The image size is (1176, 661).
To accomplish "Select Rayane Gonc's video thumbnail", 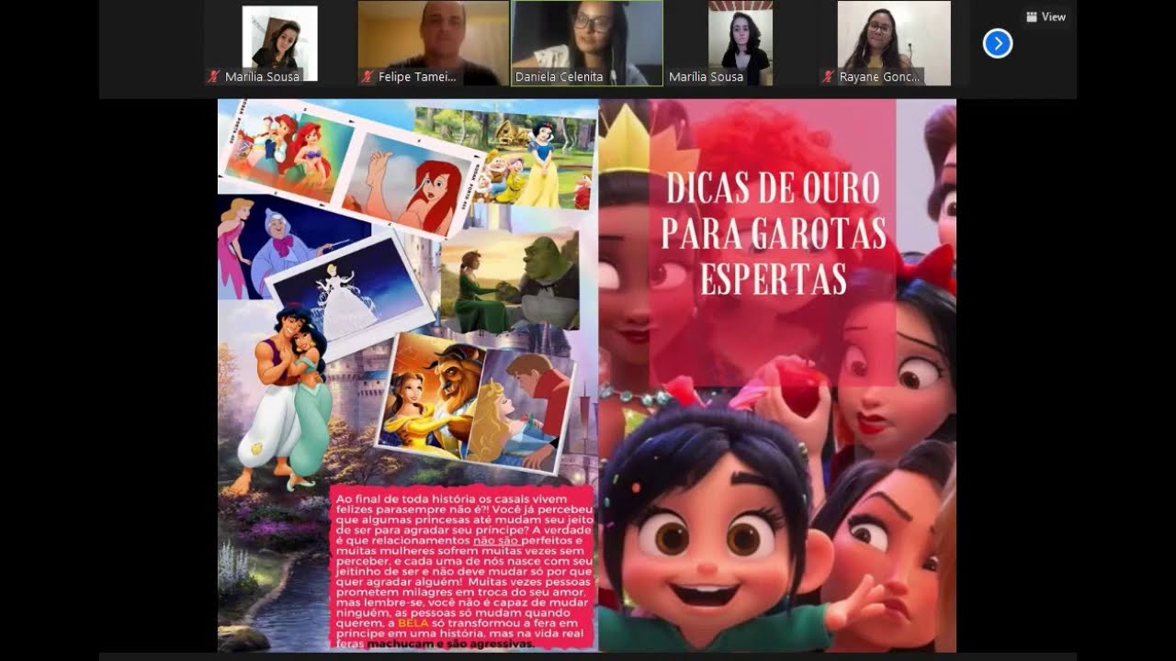I will [x=894, y=43].
